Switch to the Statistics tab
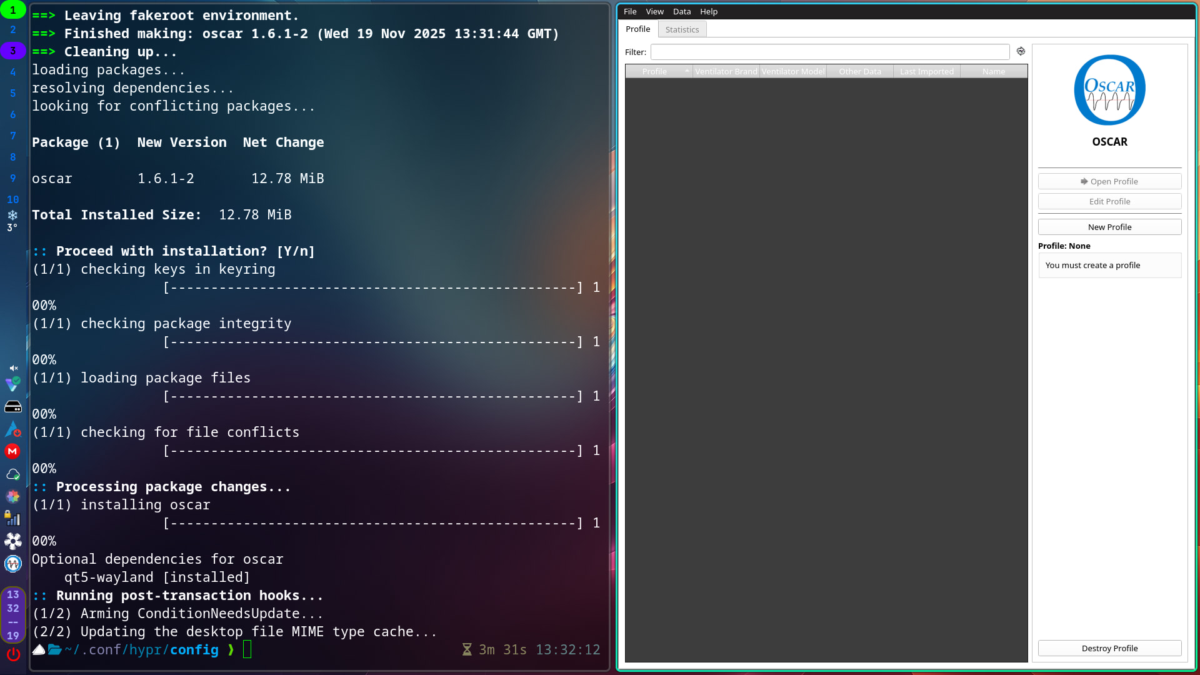 [682, 29]
